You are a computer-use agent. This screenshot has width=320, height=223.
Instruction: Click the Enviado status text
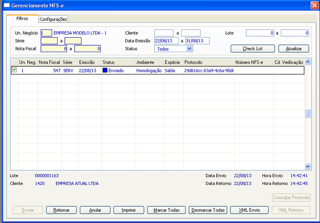coord(116,70)
